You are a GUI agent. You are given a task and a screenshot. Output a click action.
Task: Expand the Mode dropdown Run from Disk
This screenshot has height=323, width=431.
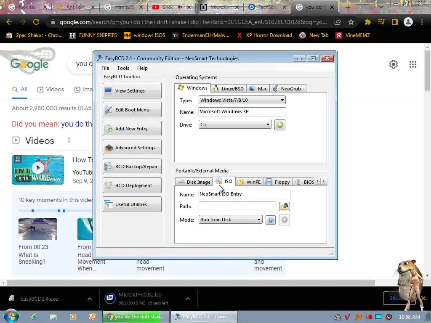coord(230,220)
